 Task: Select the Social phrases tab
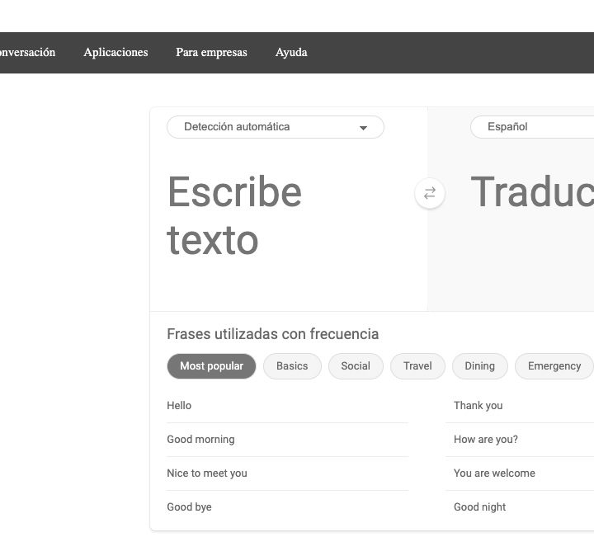pyautogui.click(x=356, y=366)
